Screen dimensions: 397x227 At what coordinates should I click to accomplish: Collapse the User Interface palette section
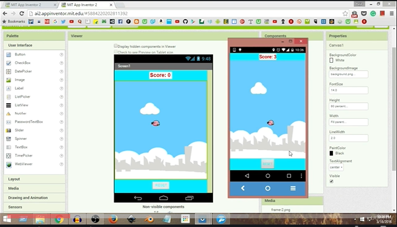click(x=34, y=45)
